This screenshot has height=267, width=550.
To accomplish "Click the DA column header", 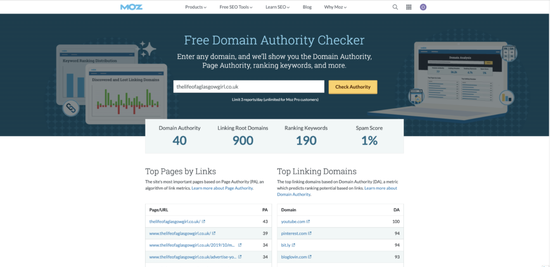I will click(396, 210).
